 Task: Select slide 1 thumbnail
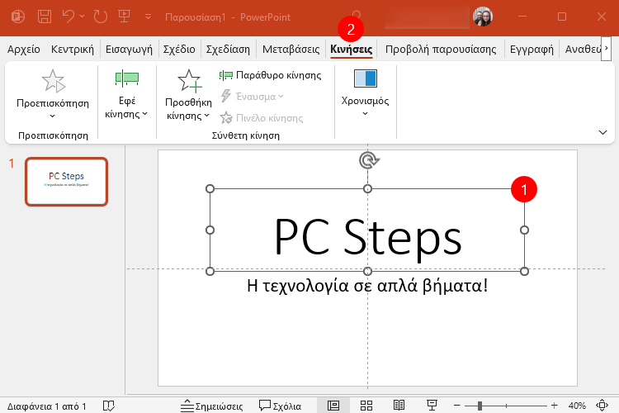pyautogui.click(x=66, y=182)
